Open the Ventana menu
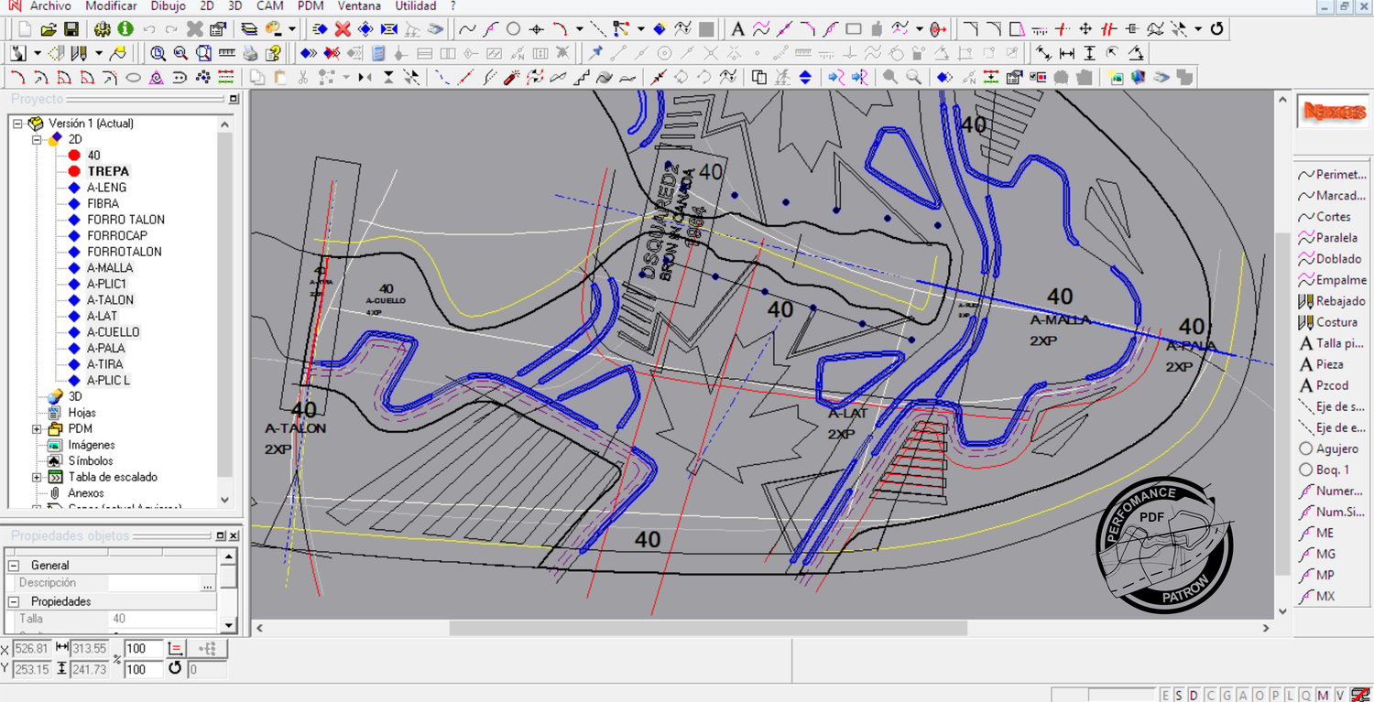Screen dimensions: 1374x702 pos(359,5)
